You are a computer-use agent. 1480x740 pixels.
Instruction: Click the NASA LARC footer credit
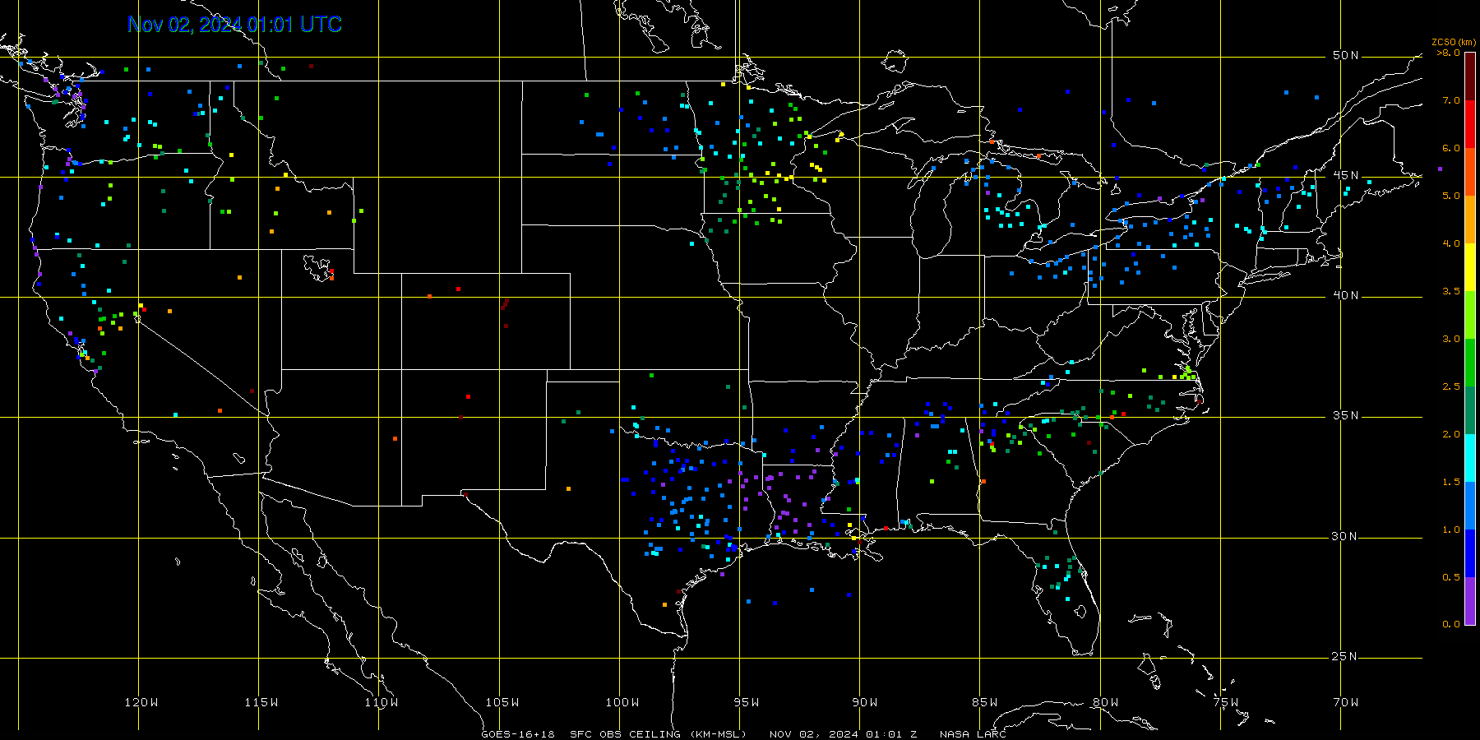coord(973,734)
